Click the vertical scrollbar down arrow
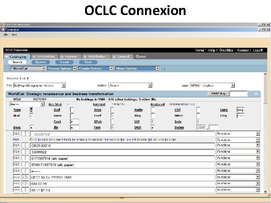This screenshot has height=203, width=271. tap(265, 192)
